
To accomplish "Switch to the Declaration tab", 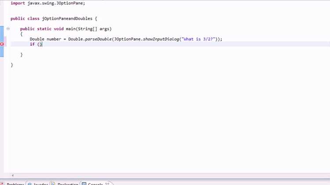I will point(65,184).
